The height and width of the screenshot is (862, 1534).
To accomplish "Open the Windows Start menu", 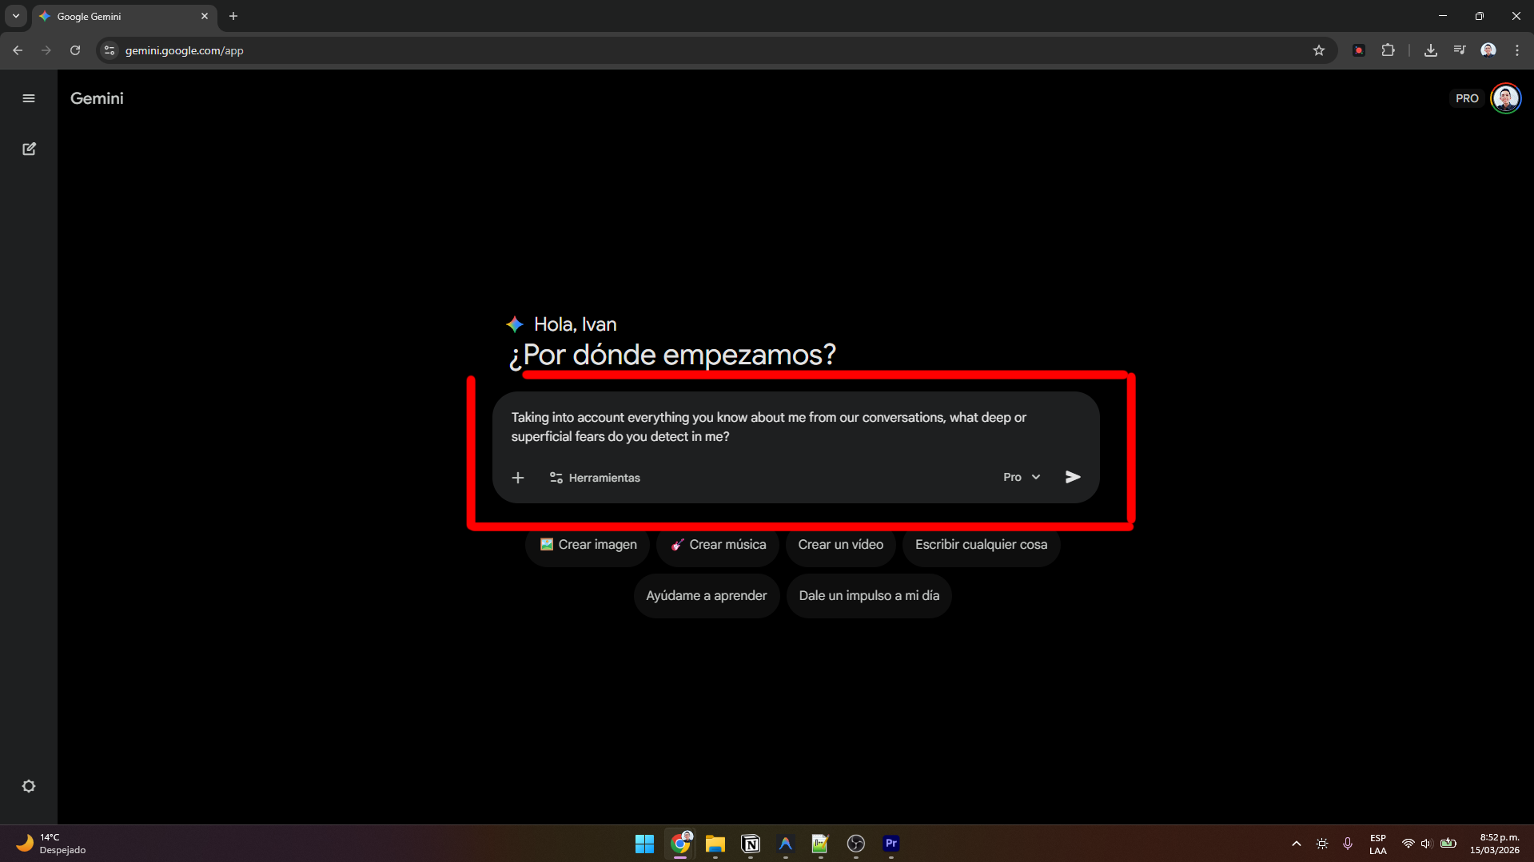I will click(644, 844).
